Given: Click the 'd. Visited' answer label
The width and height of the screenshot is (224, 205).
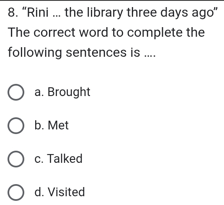Looking at the screenshot, I should pyautogui.click(x=59, y=192).
